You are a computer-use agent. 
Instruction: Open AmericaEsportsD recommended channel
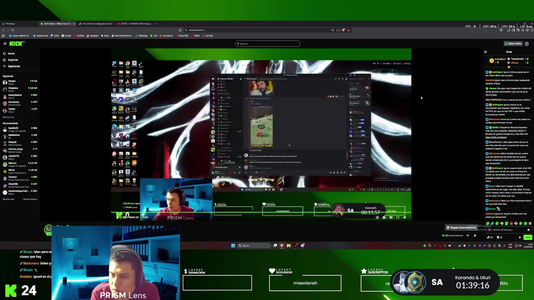click(19, 192)
